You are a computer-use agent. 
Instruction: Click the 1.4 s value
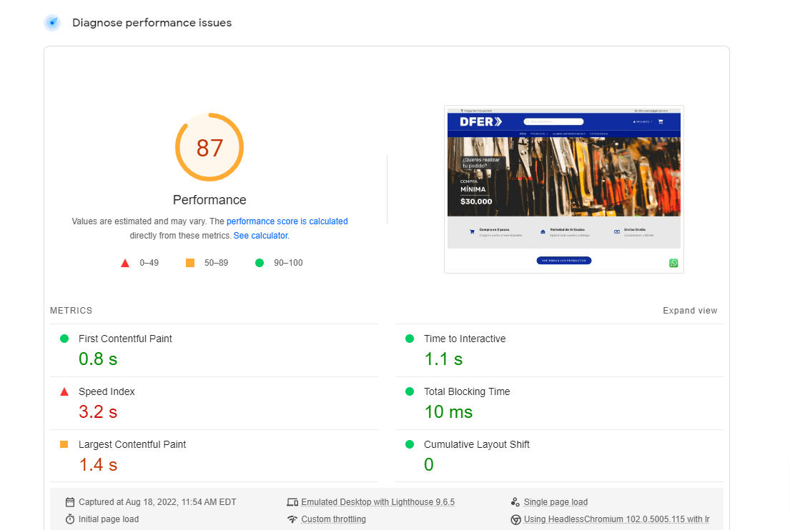(x=98, y=464)
